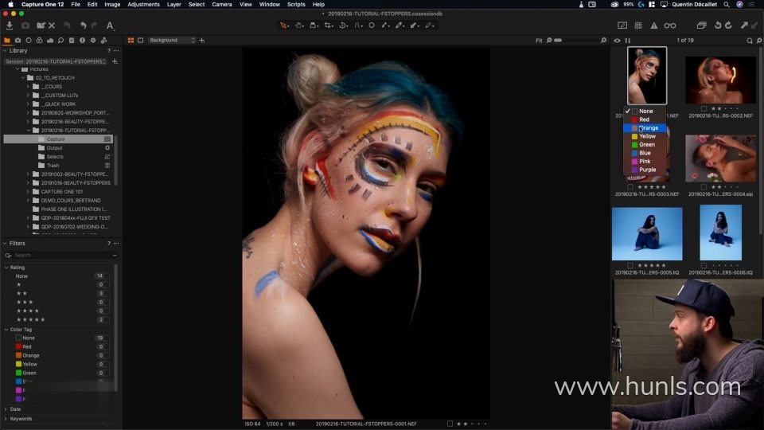Open the Background layer dropdown

(171, 40)
